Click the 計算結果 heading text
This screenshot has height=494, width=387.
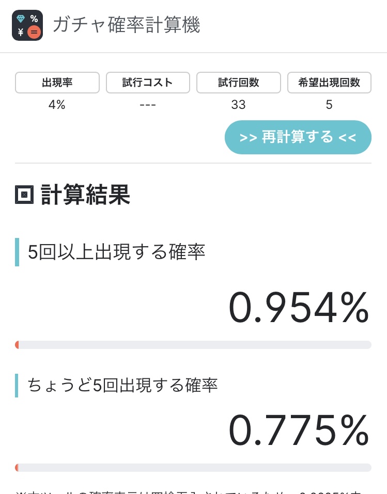point(85,195)
